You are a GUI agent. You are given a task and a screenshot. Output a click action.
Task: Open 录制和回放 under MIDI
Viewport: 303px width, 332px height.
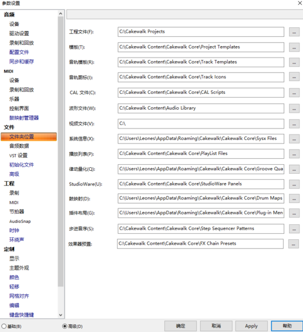22,90
